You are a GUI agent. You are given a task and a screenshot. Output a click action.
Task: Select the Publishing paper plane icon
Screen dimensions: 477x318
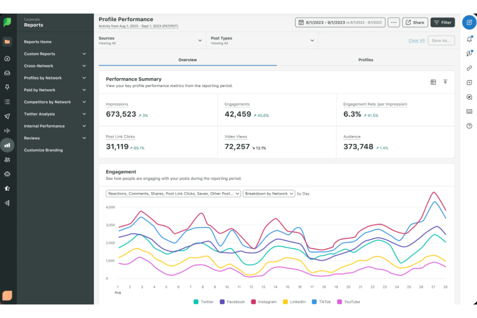(7, 116)
